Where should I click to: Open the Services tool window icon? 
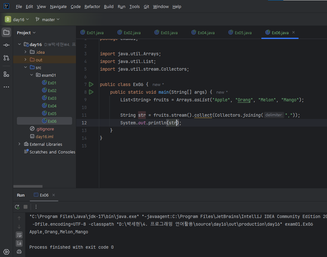pyautogui.click(x=6, y=252)
